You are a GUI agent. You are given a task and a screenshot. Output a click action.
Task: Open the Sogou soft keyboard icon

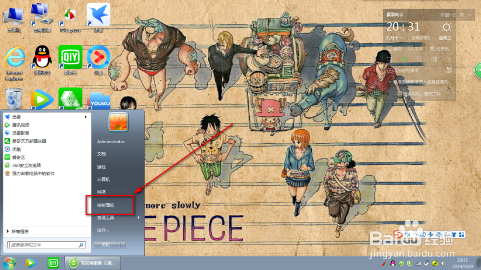click(x=439, y=235)
